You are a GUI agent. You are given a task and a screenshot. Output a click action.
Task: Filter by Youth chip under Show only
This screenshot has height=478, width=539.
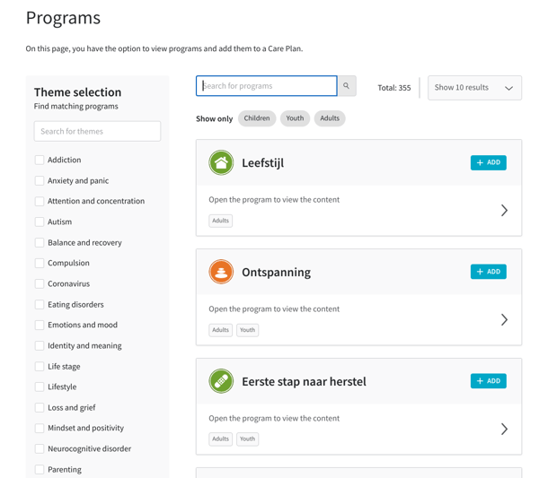click(x=295, y=118)
